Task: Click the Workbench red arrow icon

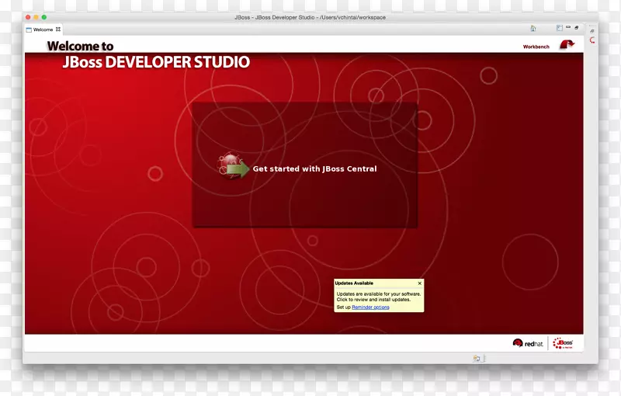Action: pos(567,45)
